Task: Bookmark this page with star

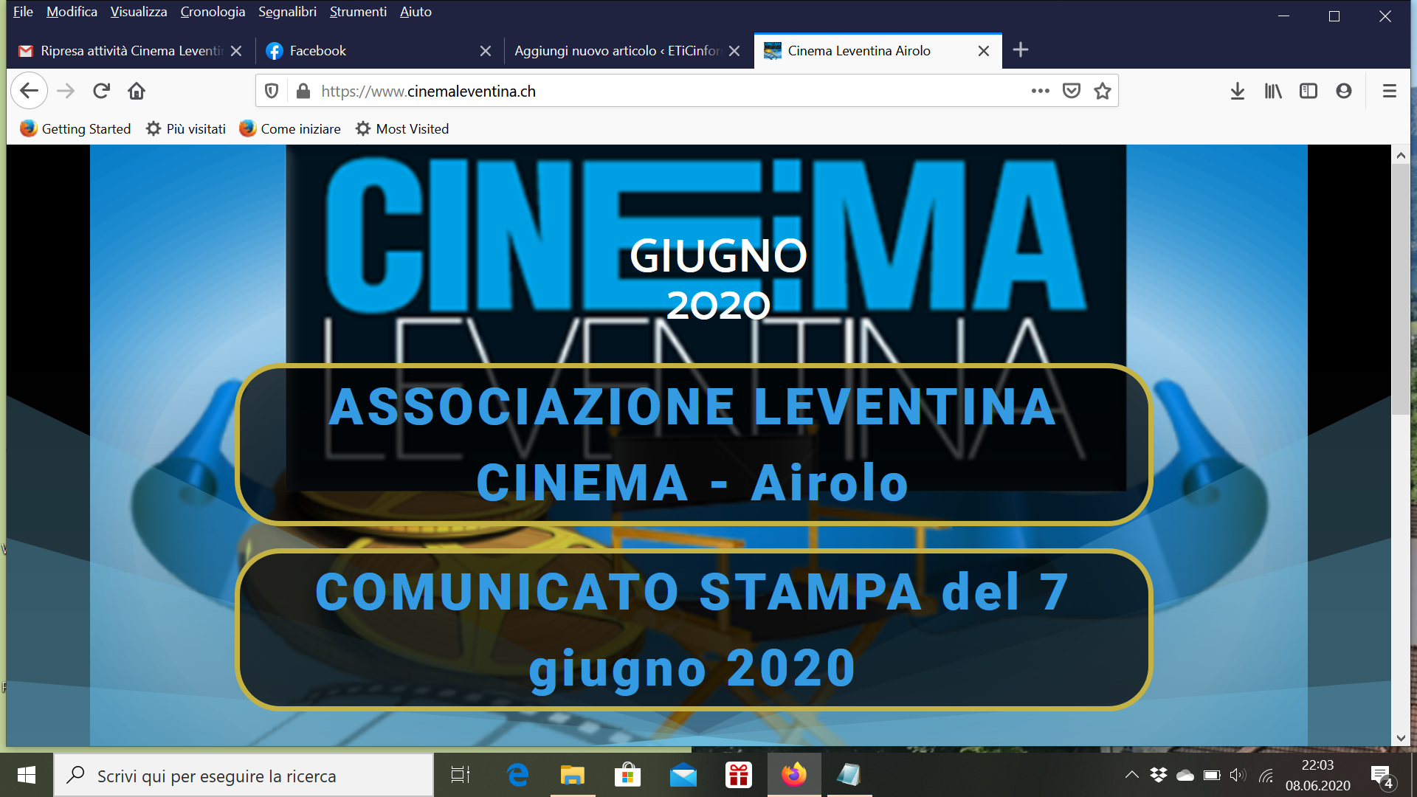Action: (1103, 91)
